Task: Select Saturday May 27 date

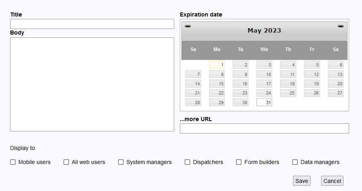Action: [x=336, y=93]
